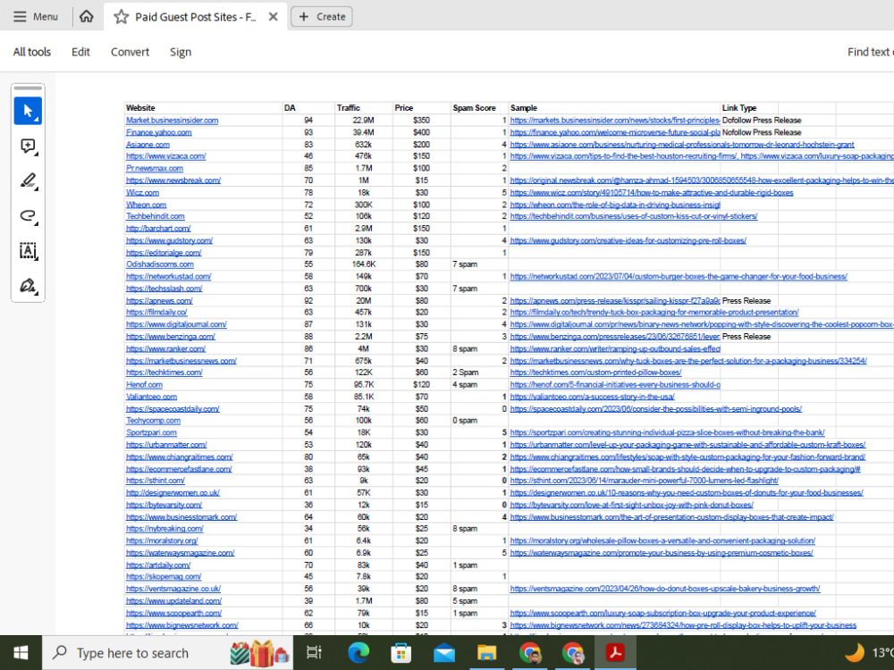Open Adobe Acrobat from the taskbar
894x670 pixels.
615,653
